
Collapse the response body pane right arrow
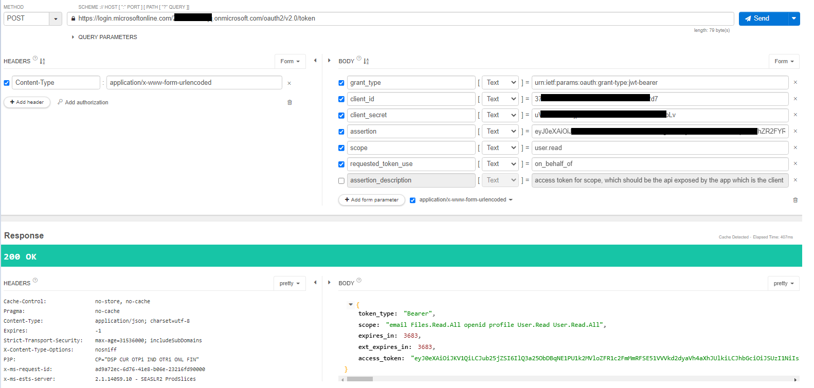(329, 282)
